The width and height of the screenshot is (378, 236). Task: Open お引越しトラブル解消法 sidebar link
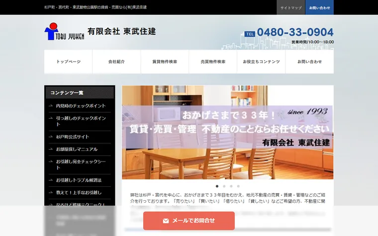coord(80,180)
